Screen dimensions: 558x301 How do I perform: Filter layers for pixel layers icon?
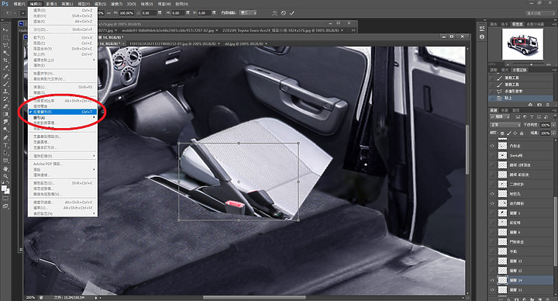pyautogui.click(x=518, y=117)
